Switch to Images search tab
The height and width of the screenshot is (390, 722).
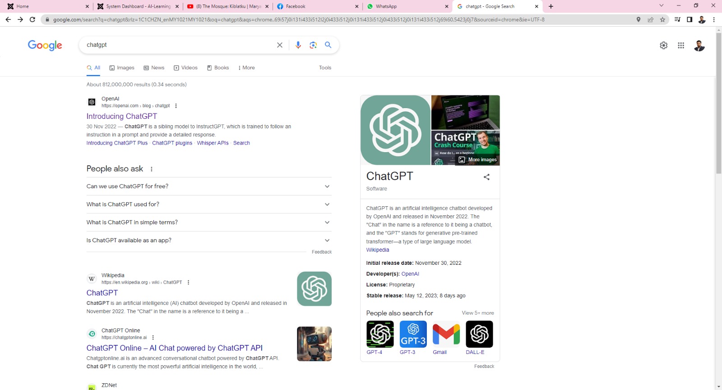pyautogui.click(x=122, y=68)
